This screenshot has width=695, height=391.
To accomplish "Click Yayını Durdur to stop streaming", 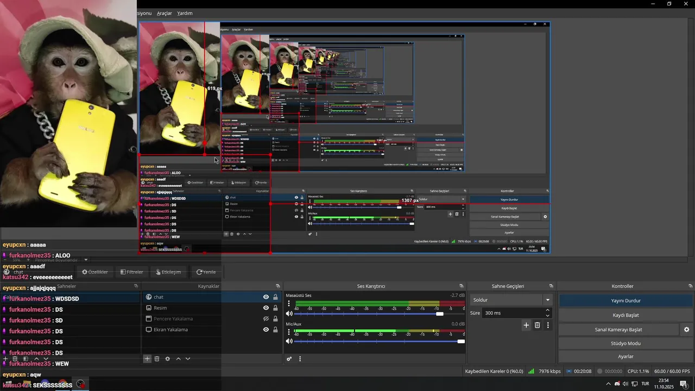I will (x=625, y=300).
